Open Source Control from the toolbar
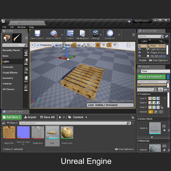The image size is (171, 171). coord(54,34)
